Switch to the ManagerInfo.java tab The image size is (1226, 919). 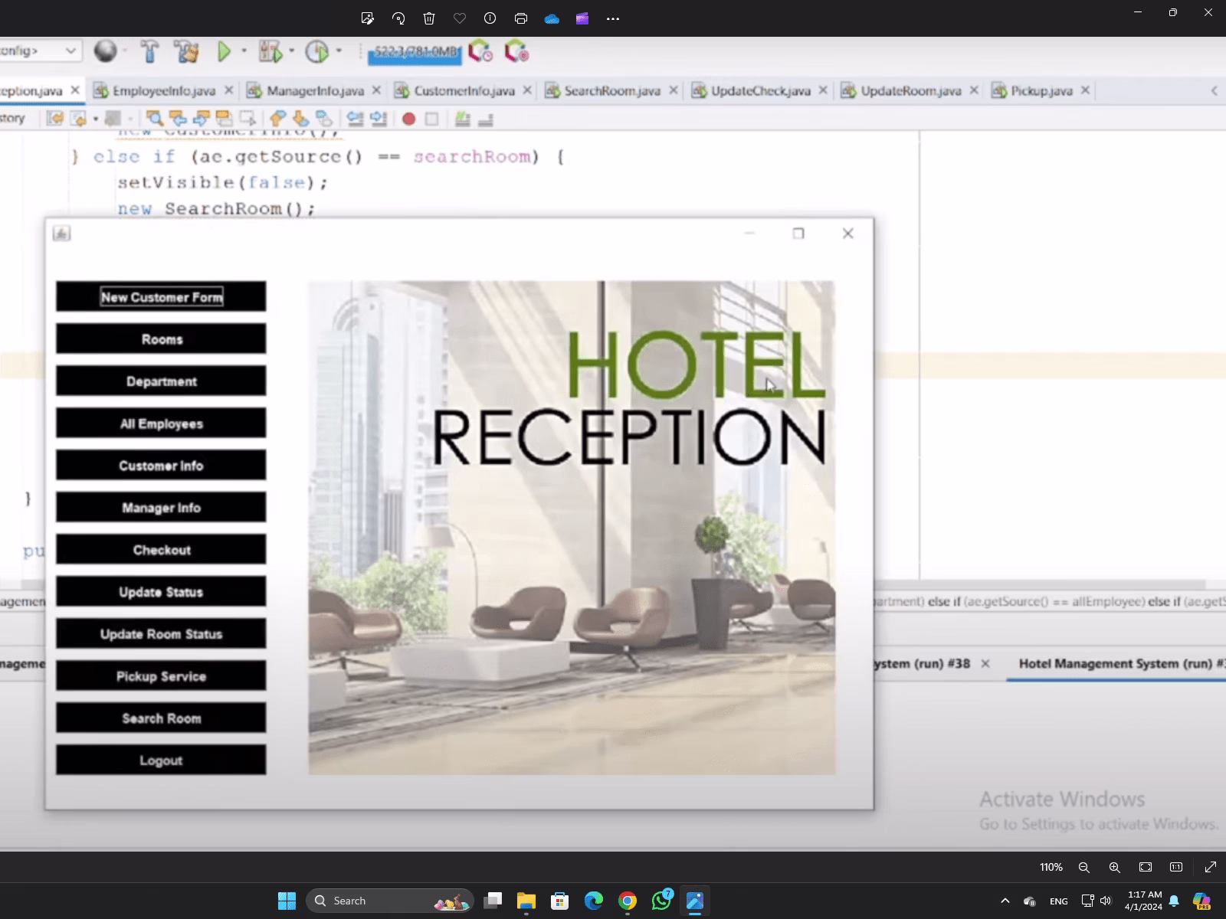(315, 90)
